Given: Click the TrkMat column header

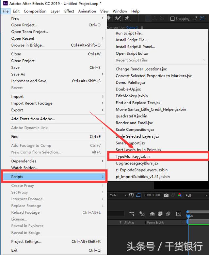Looking at the screenshot, I should 129,222.
